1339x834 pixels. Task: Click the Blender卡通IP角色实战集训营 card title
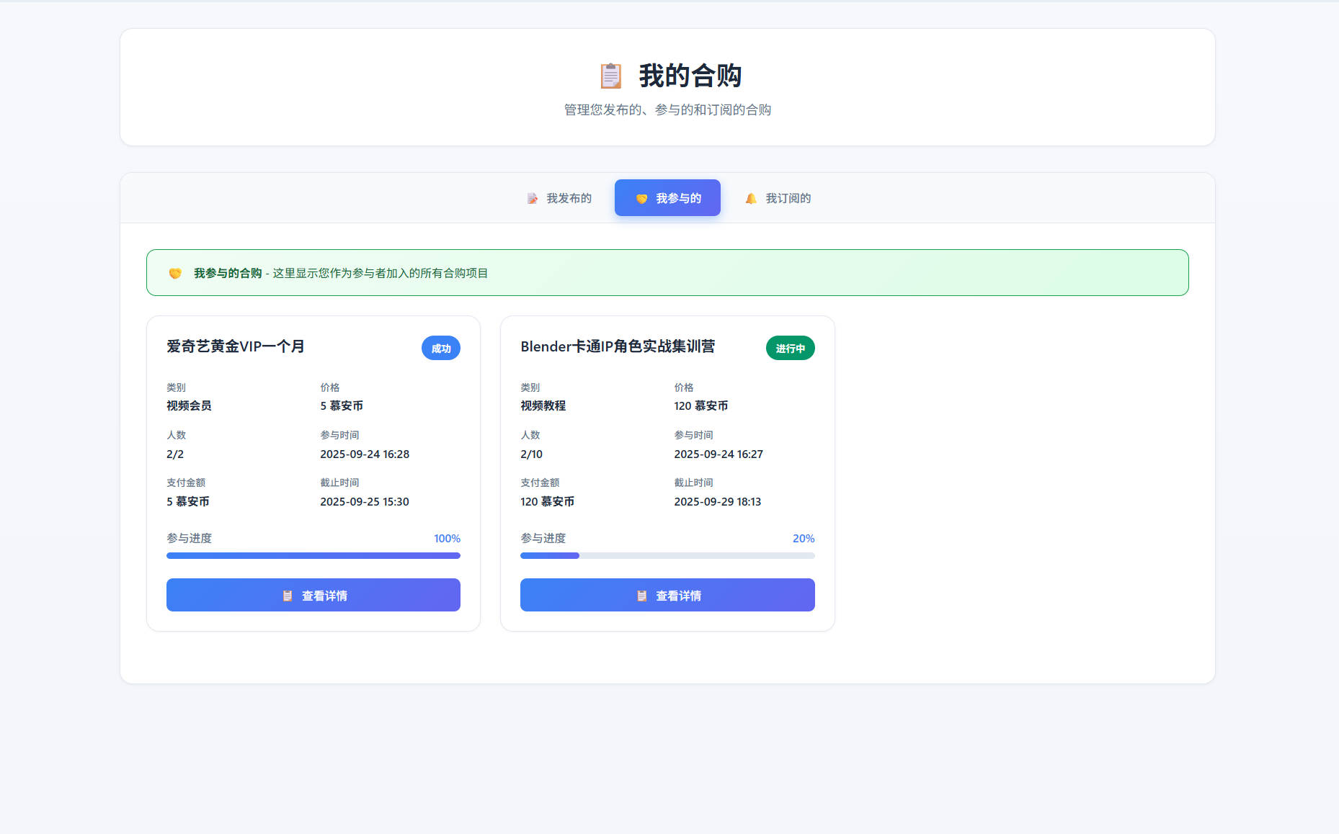point(618,346)
